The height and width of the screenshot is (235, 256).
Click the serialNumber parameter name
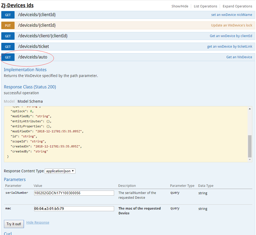click(17, 193)
